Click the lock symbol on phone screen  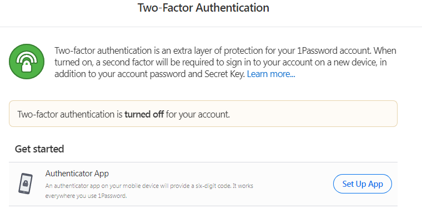[26, 184]
